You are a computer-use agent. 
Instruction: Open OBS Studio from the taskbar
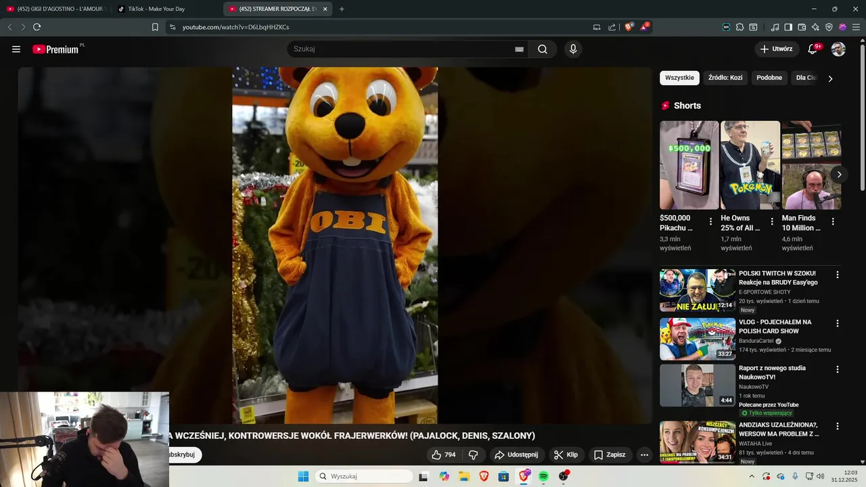[564, 476]
